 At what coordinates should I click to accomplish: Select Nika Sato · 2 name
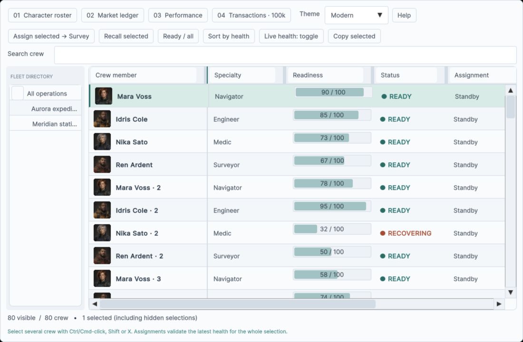137,233
